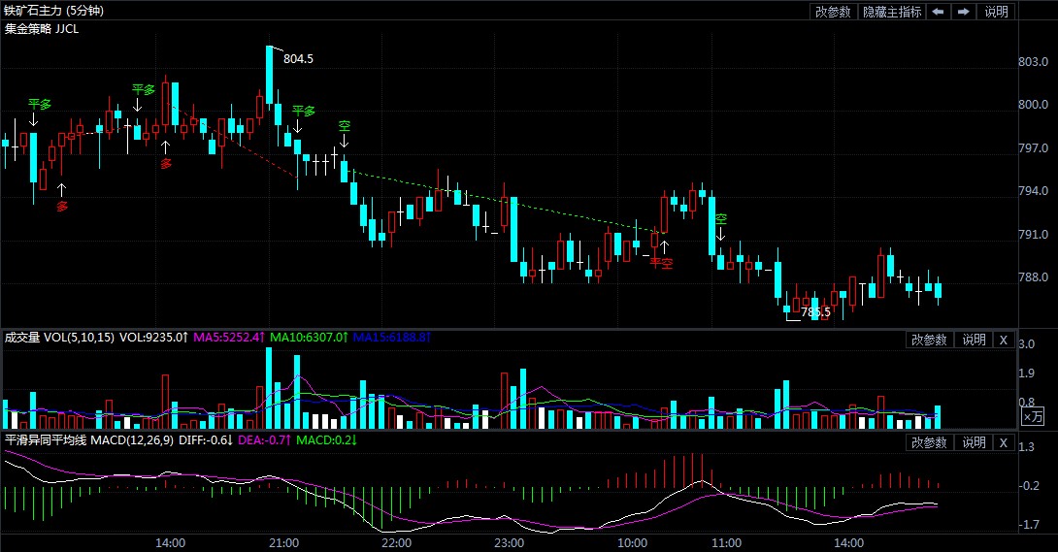Close the MACD panel with its X
Viewport: 1058px width, 552px height.
coord(1004,442)
